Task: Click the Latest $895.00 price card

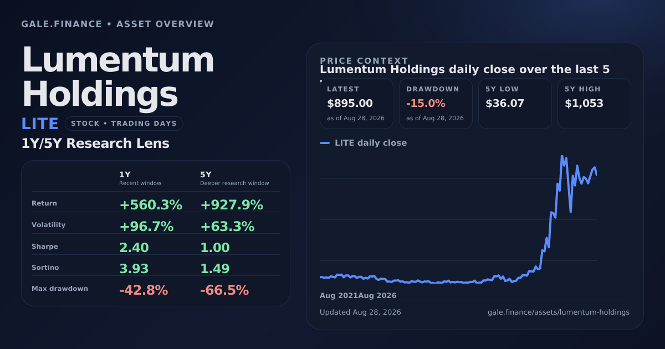Action: 356,104
